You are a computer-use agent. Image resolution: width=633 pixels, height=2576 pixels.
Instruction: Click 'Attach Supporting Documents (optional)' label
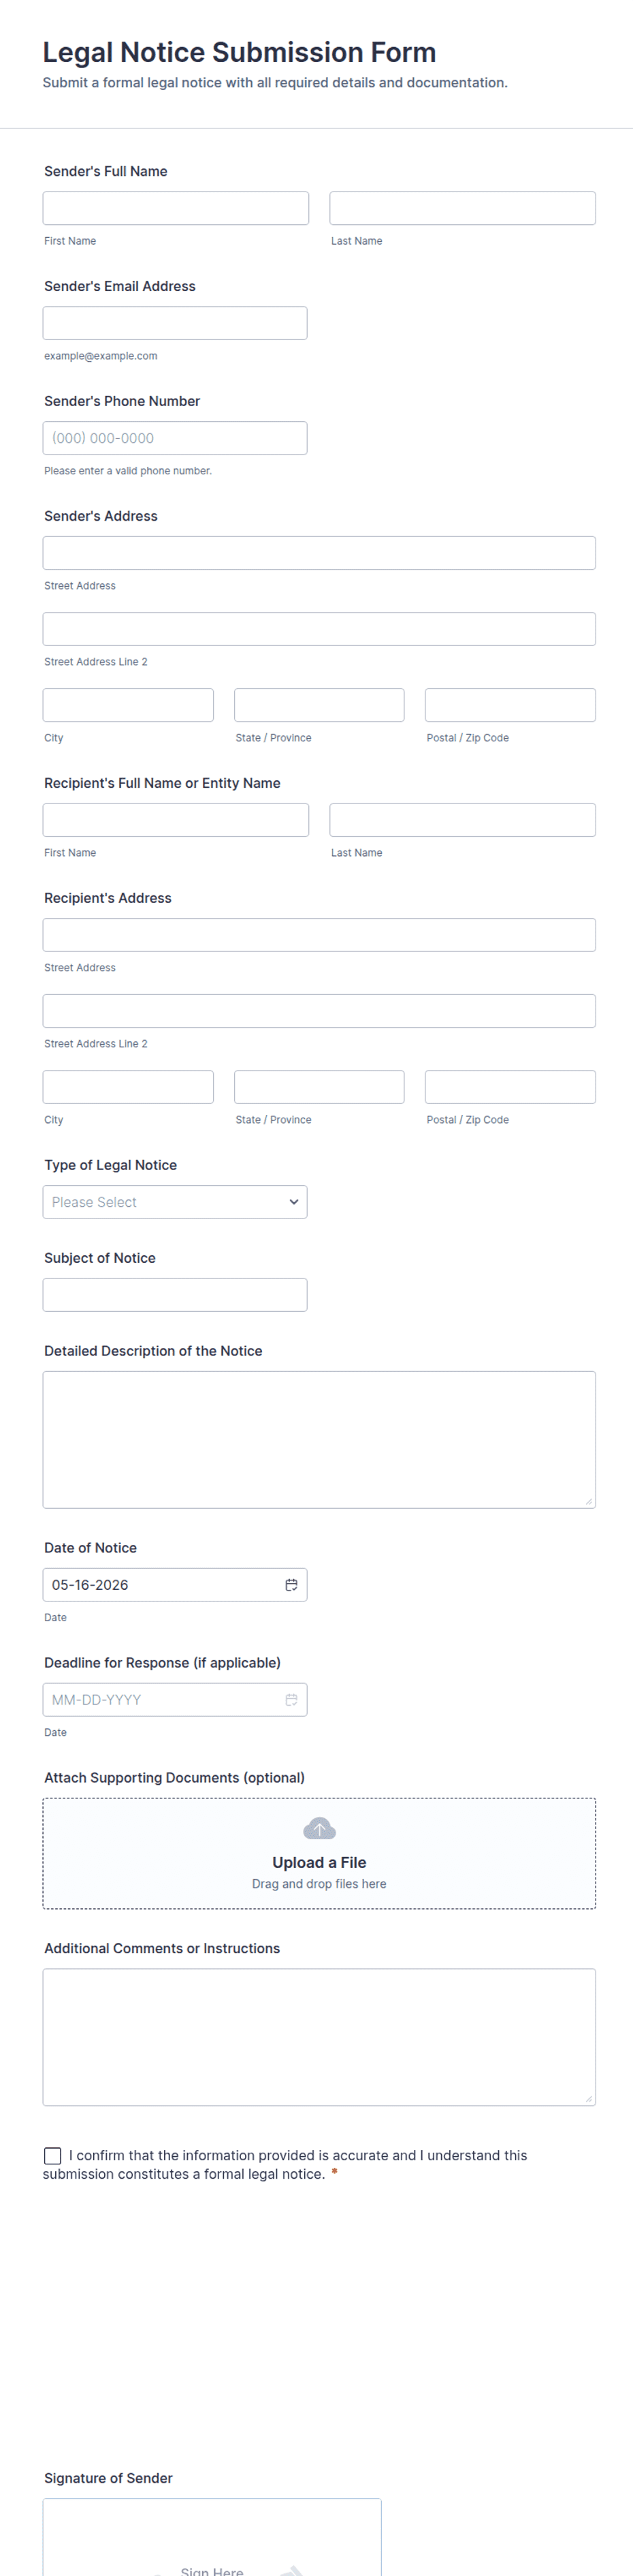coord(175,1778)
